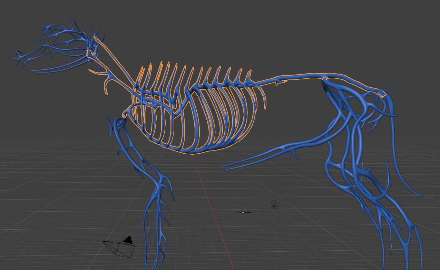
Task: Click the 3D cursor crosshair
Action: tap(243, 212)
